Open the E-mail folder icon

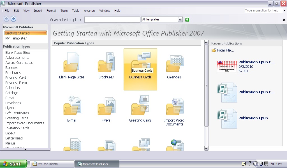[72, 106]
